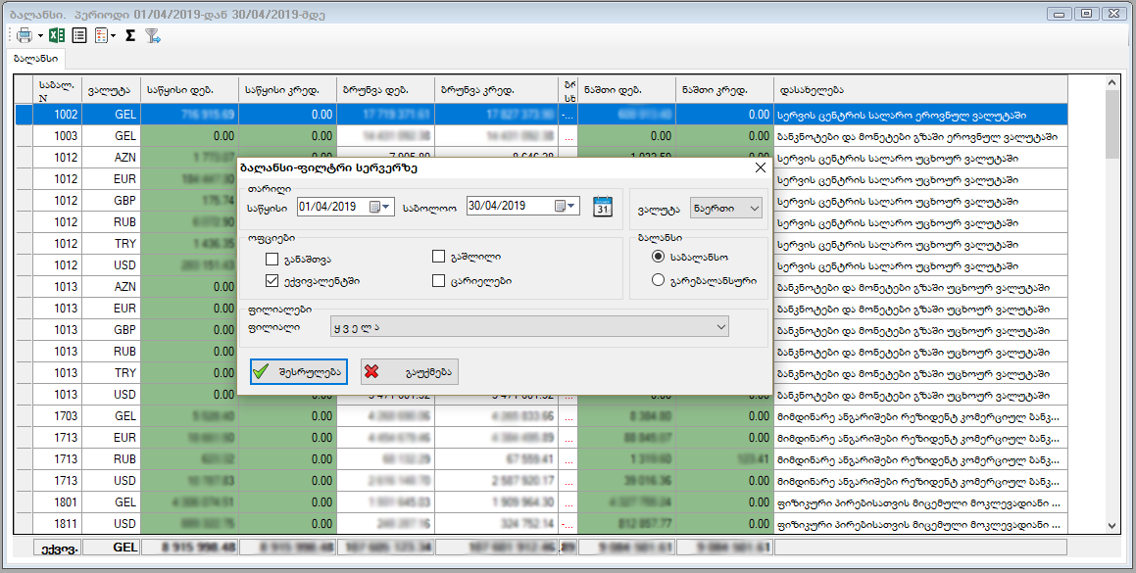Click the calendar 31 icon in dialog

tap(603, 207)
